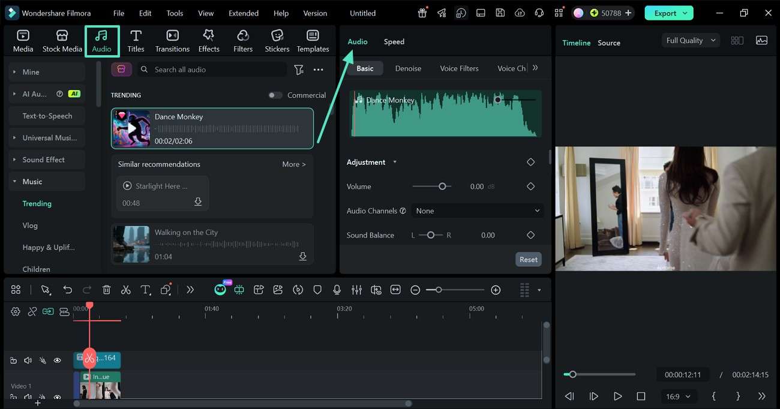Image resolution: width=780 pixels, height=409 pixels.
Task: Record voiceover with microphone icon
Action: tap(337, 290)
